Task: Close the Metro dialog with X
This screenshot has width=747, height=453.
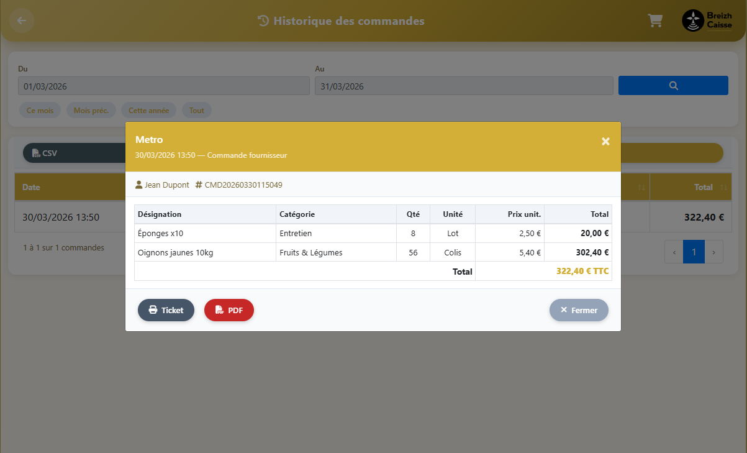Action: click(x=605, y=142)
